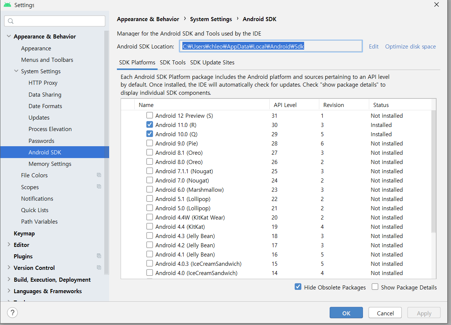Click the Revision column header
This screenshot has width=451, height=325.
344,105
